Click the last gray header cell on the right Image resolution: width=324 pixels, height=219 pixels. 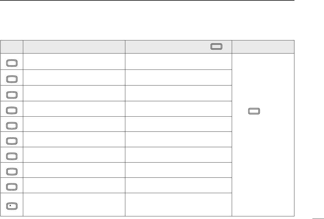(x=263, y=47)
